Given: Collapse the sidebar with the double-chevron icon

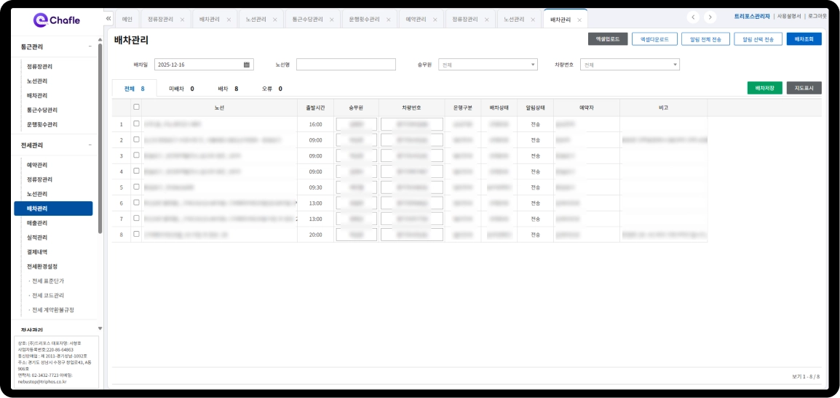Looking at the screenshot, I should [x=108, y=19].
